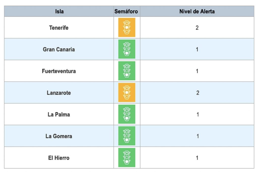Click Lanzarote's alert level value 2
This screenshot has height=172, width=258.
(198, 93)
